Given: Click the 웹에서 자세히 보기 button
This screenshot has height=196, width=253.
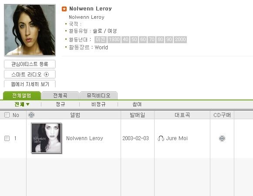Looking at the screenshot, I should click(x=30, y=84).
